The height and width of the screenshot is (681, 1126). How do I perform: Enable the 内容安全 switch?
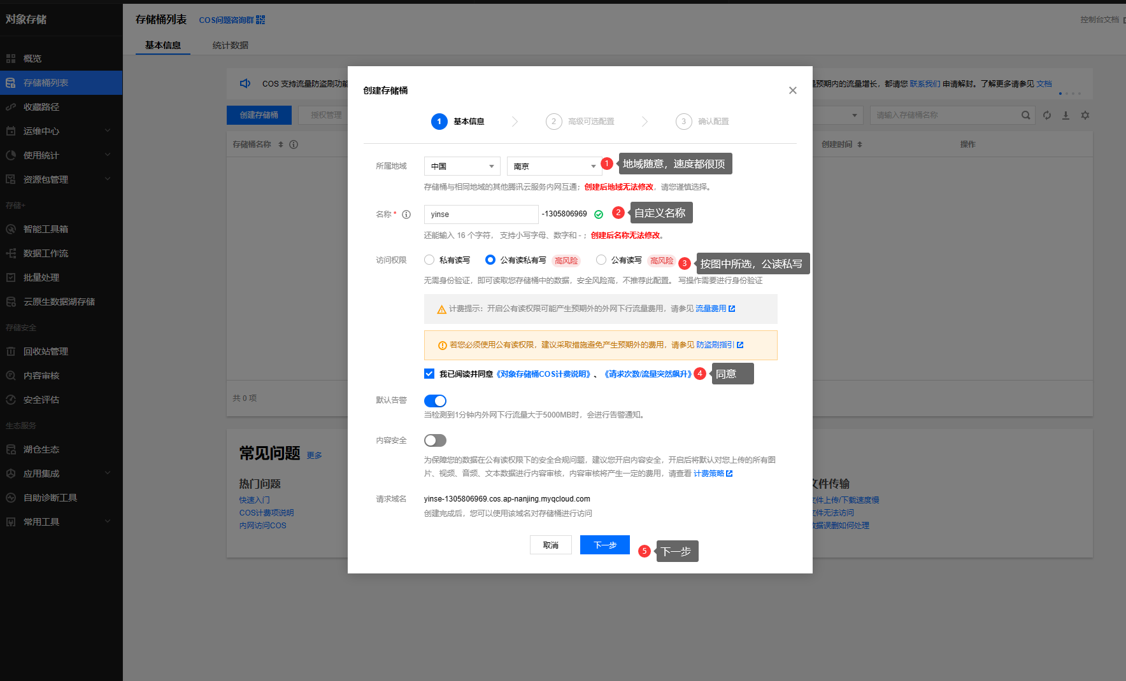[x=435, y=440]
